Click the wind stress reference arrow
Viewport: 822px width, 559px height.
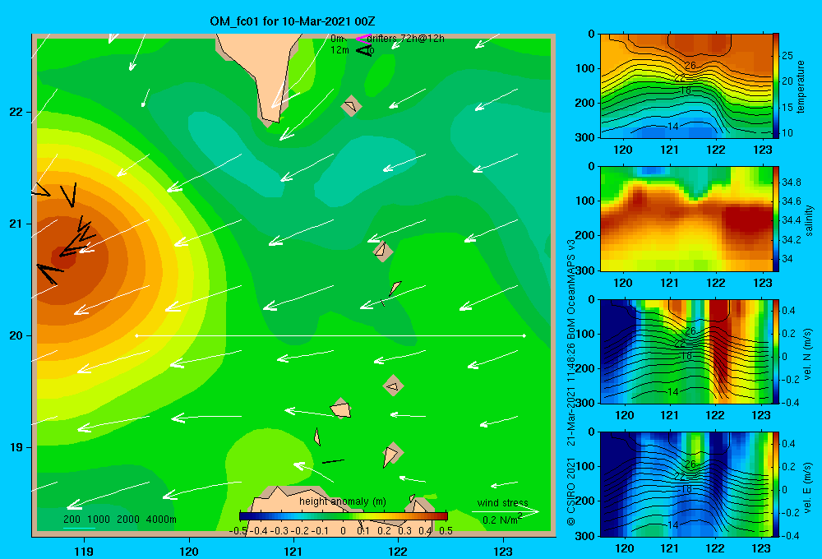click(x=505, y=511)
